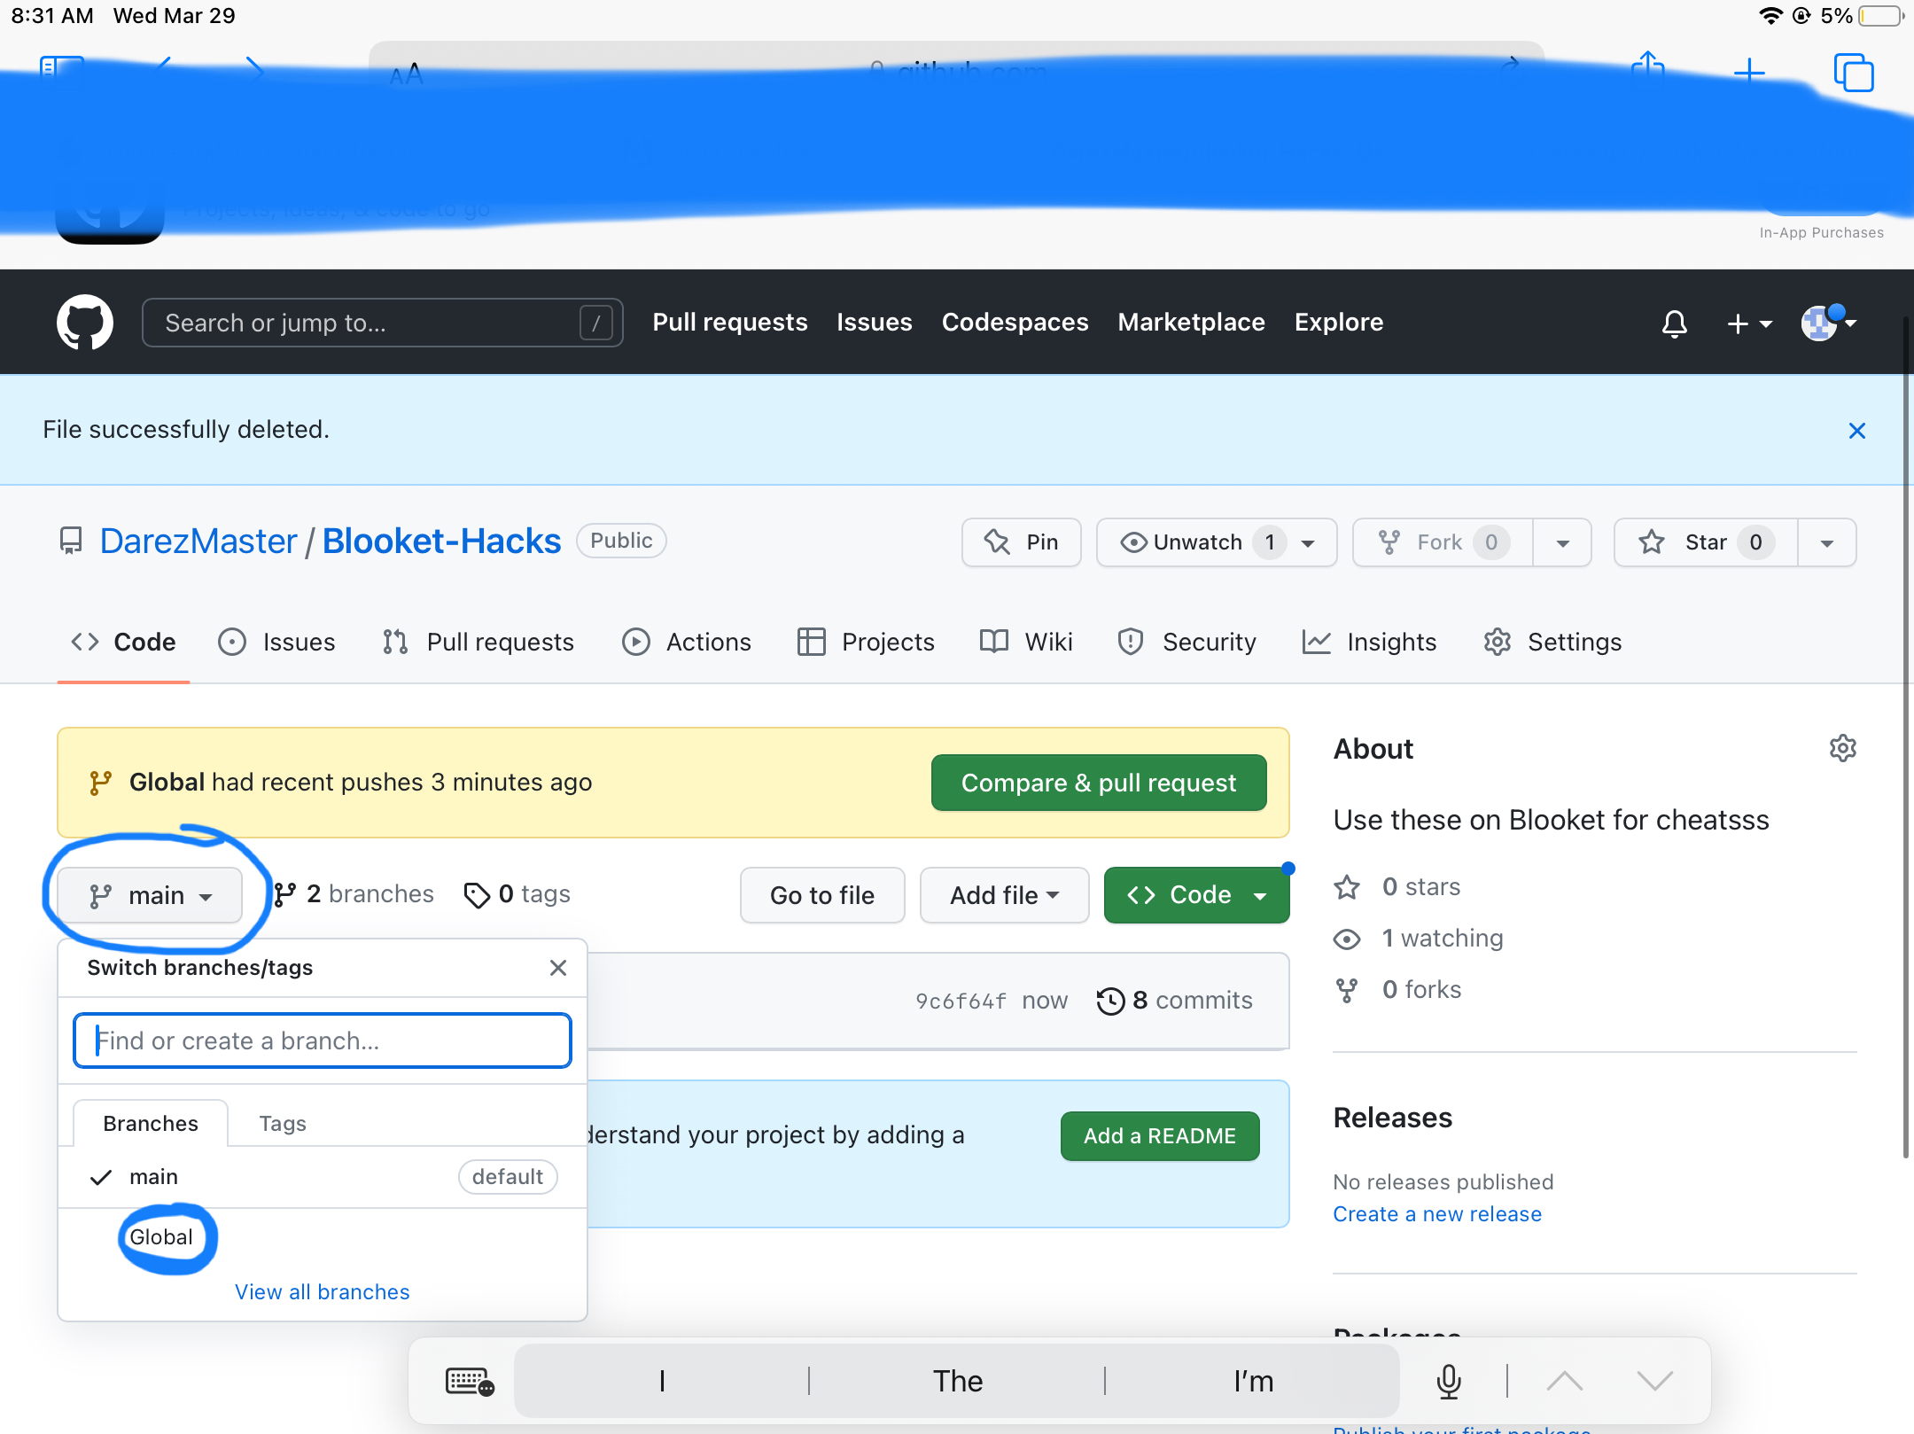Image resolution: width=1914 pixels, height=1434 pixels.
Task: Open the user avatar menu
Action: (1828, 323)
